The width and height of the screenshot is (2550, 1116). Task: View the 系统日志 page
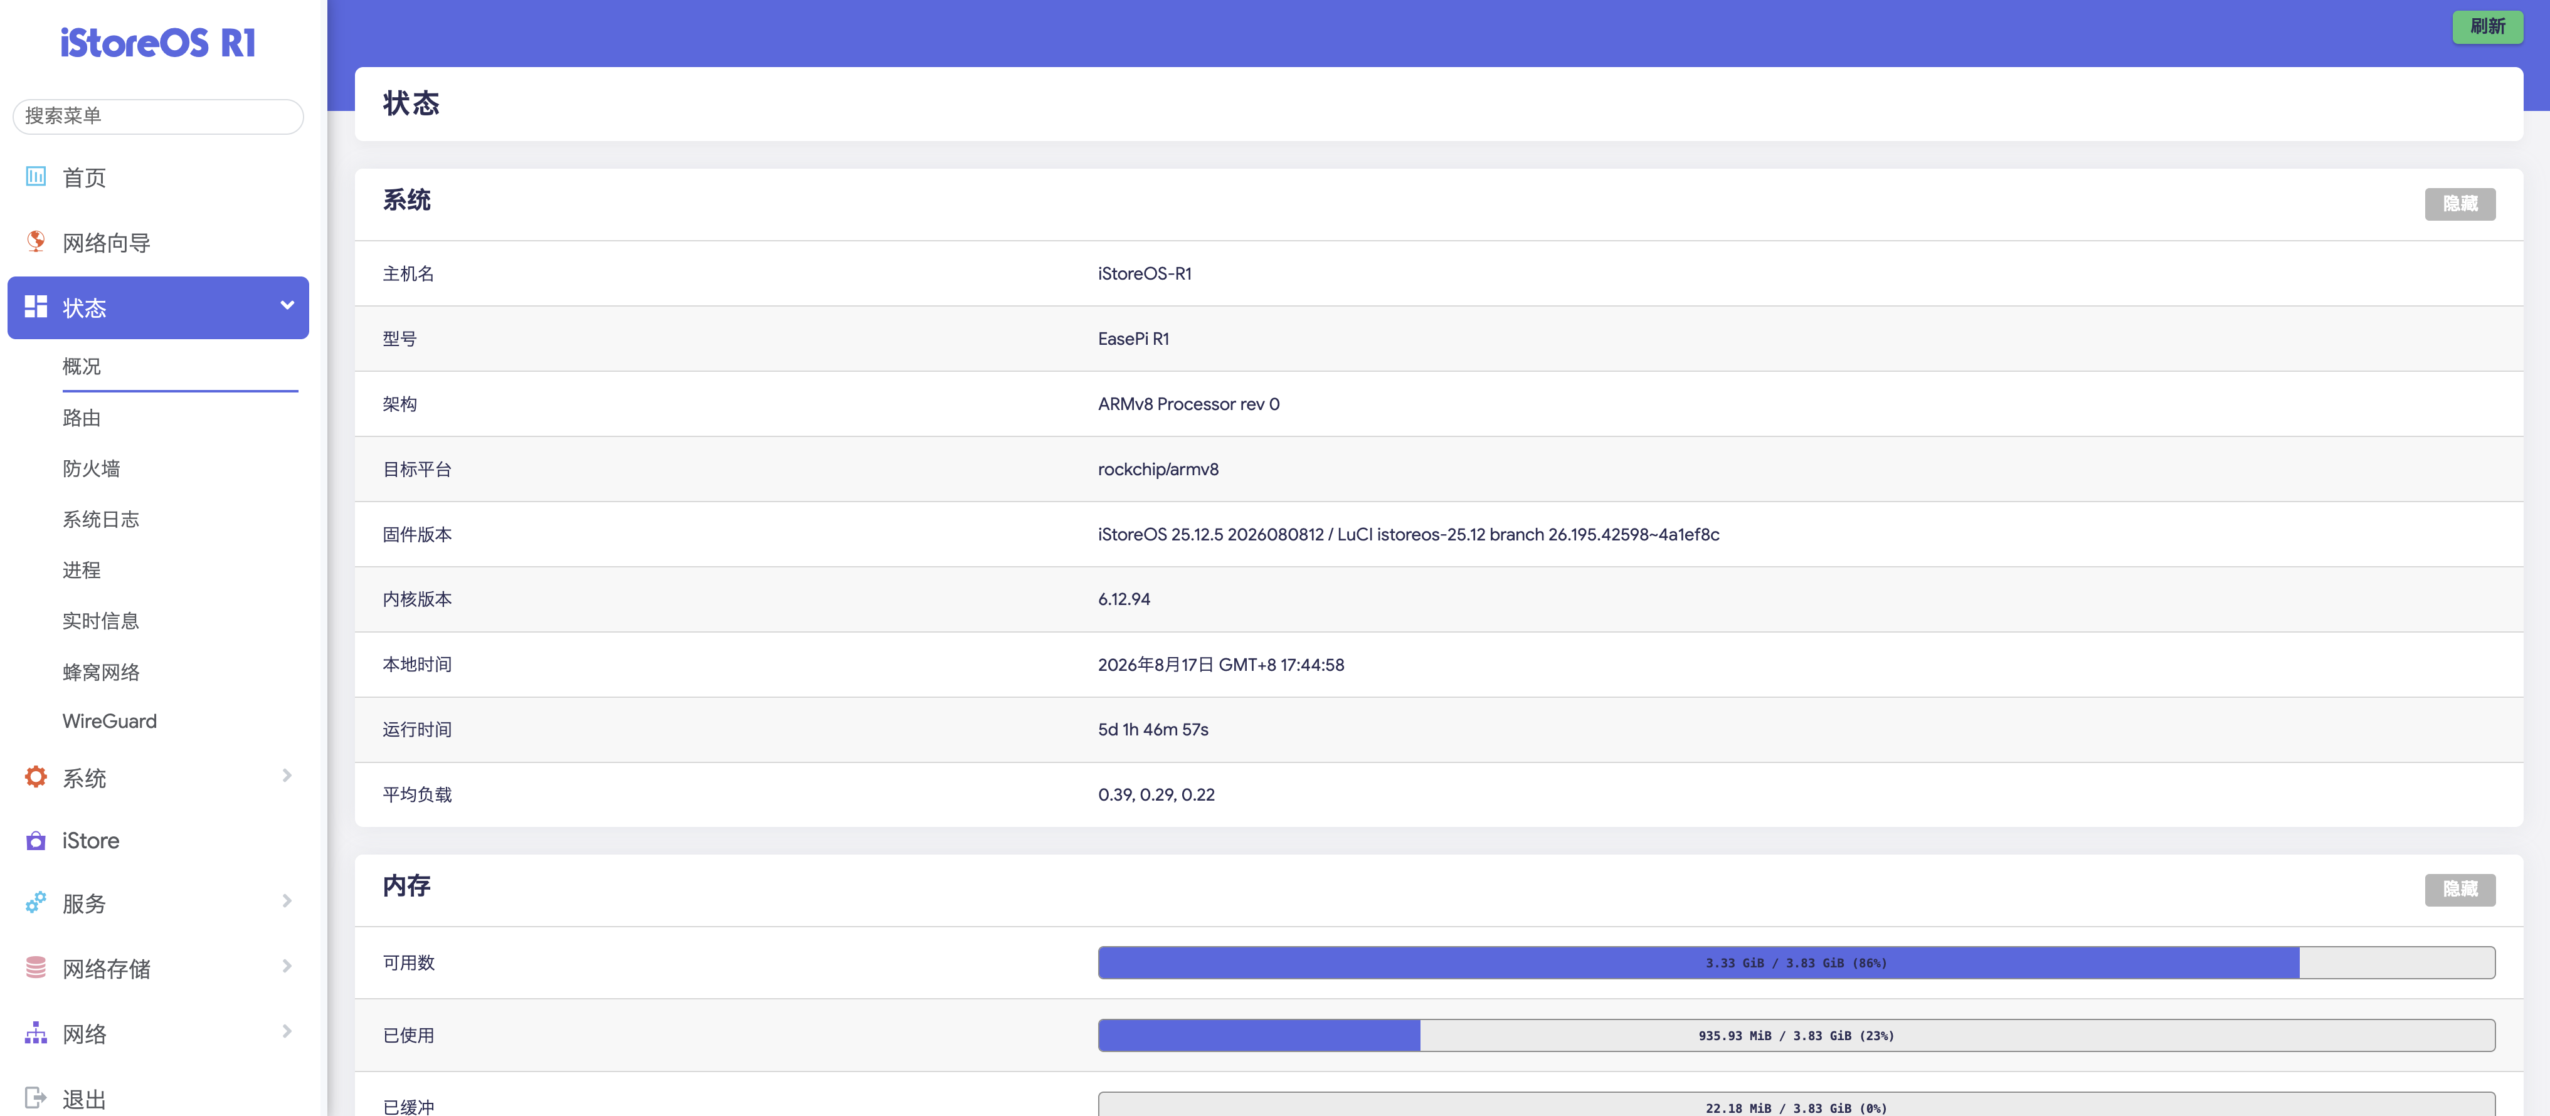(101, 520)
